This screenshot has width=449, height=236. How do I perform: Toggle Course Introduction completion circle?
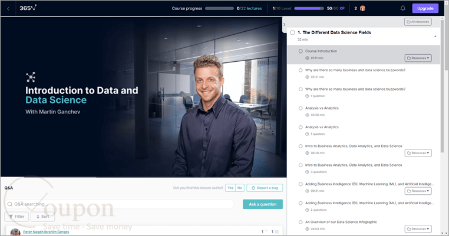(301, 51)
